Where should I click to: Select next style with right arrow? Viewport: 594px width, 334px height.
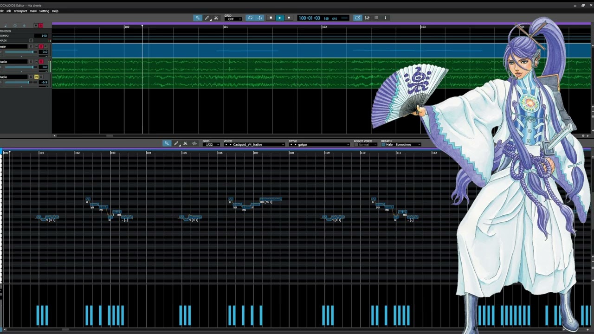coord(295,145)
